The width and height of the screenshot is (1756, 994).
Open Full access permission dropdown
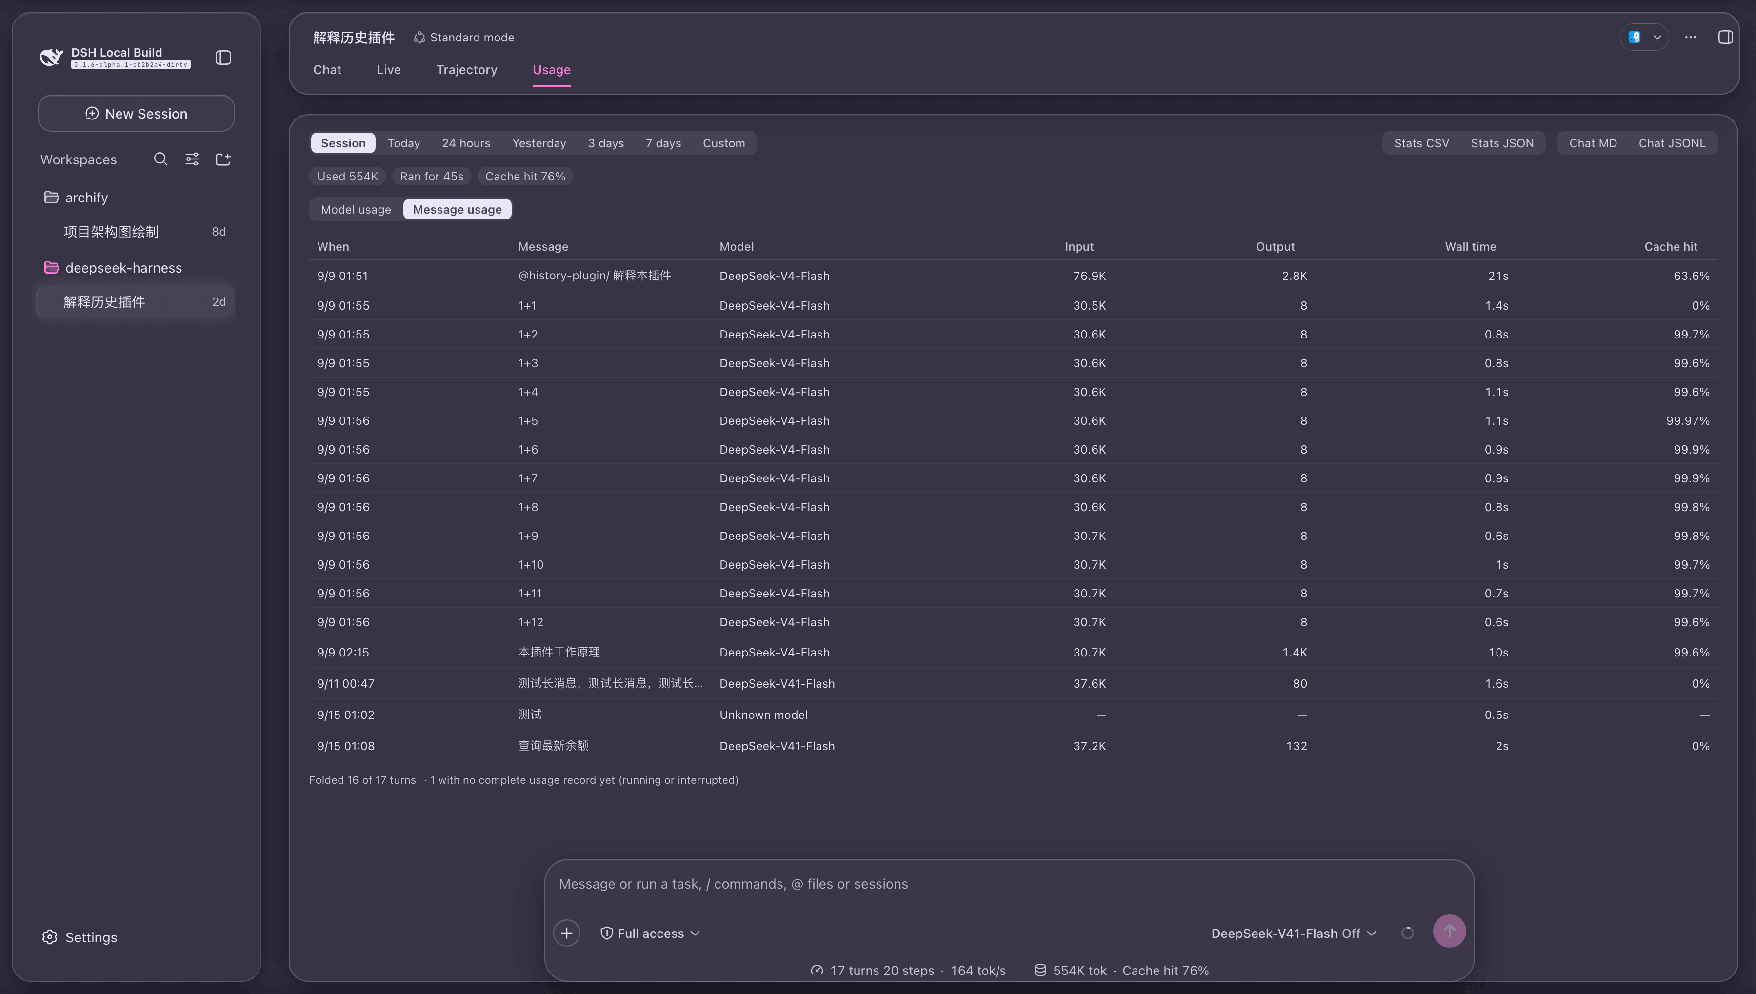650,933
